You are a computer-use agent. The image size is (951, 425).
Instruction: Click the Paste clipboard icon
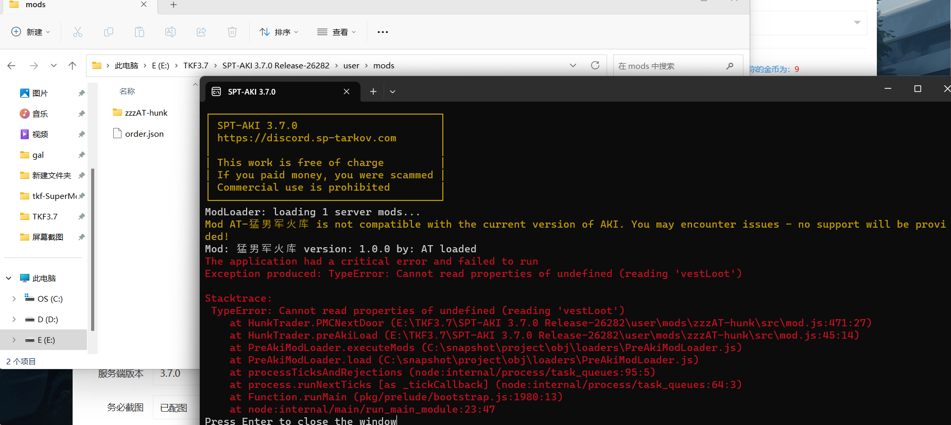pos(140,32)
